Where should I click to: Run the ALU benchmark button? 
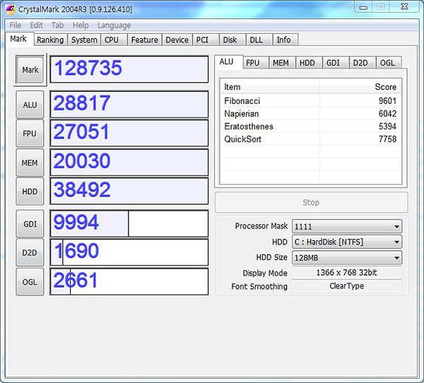30,105
